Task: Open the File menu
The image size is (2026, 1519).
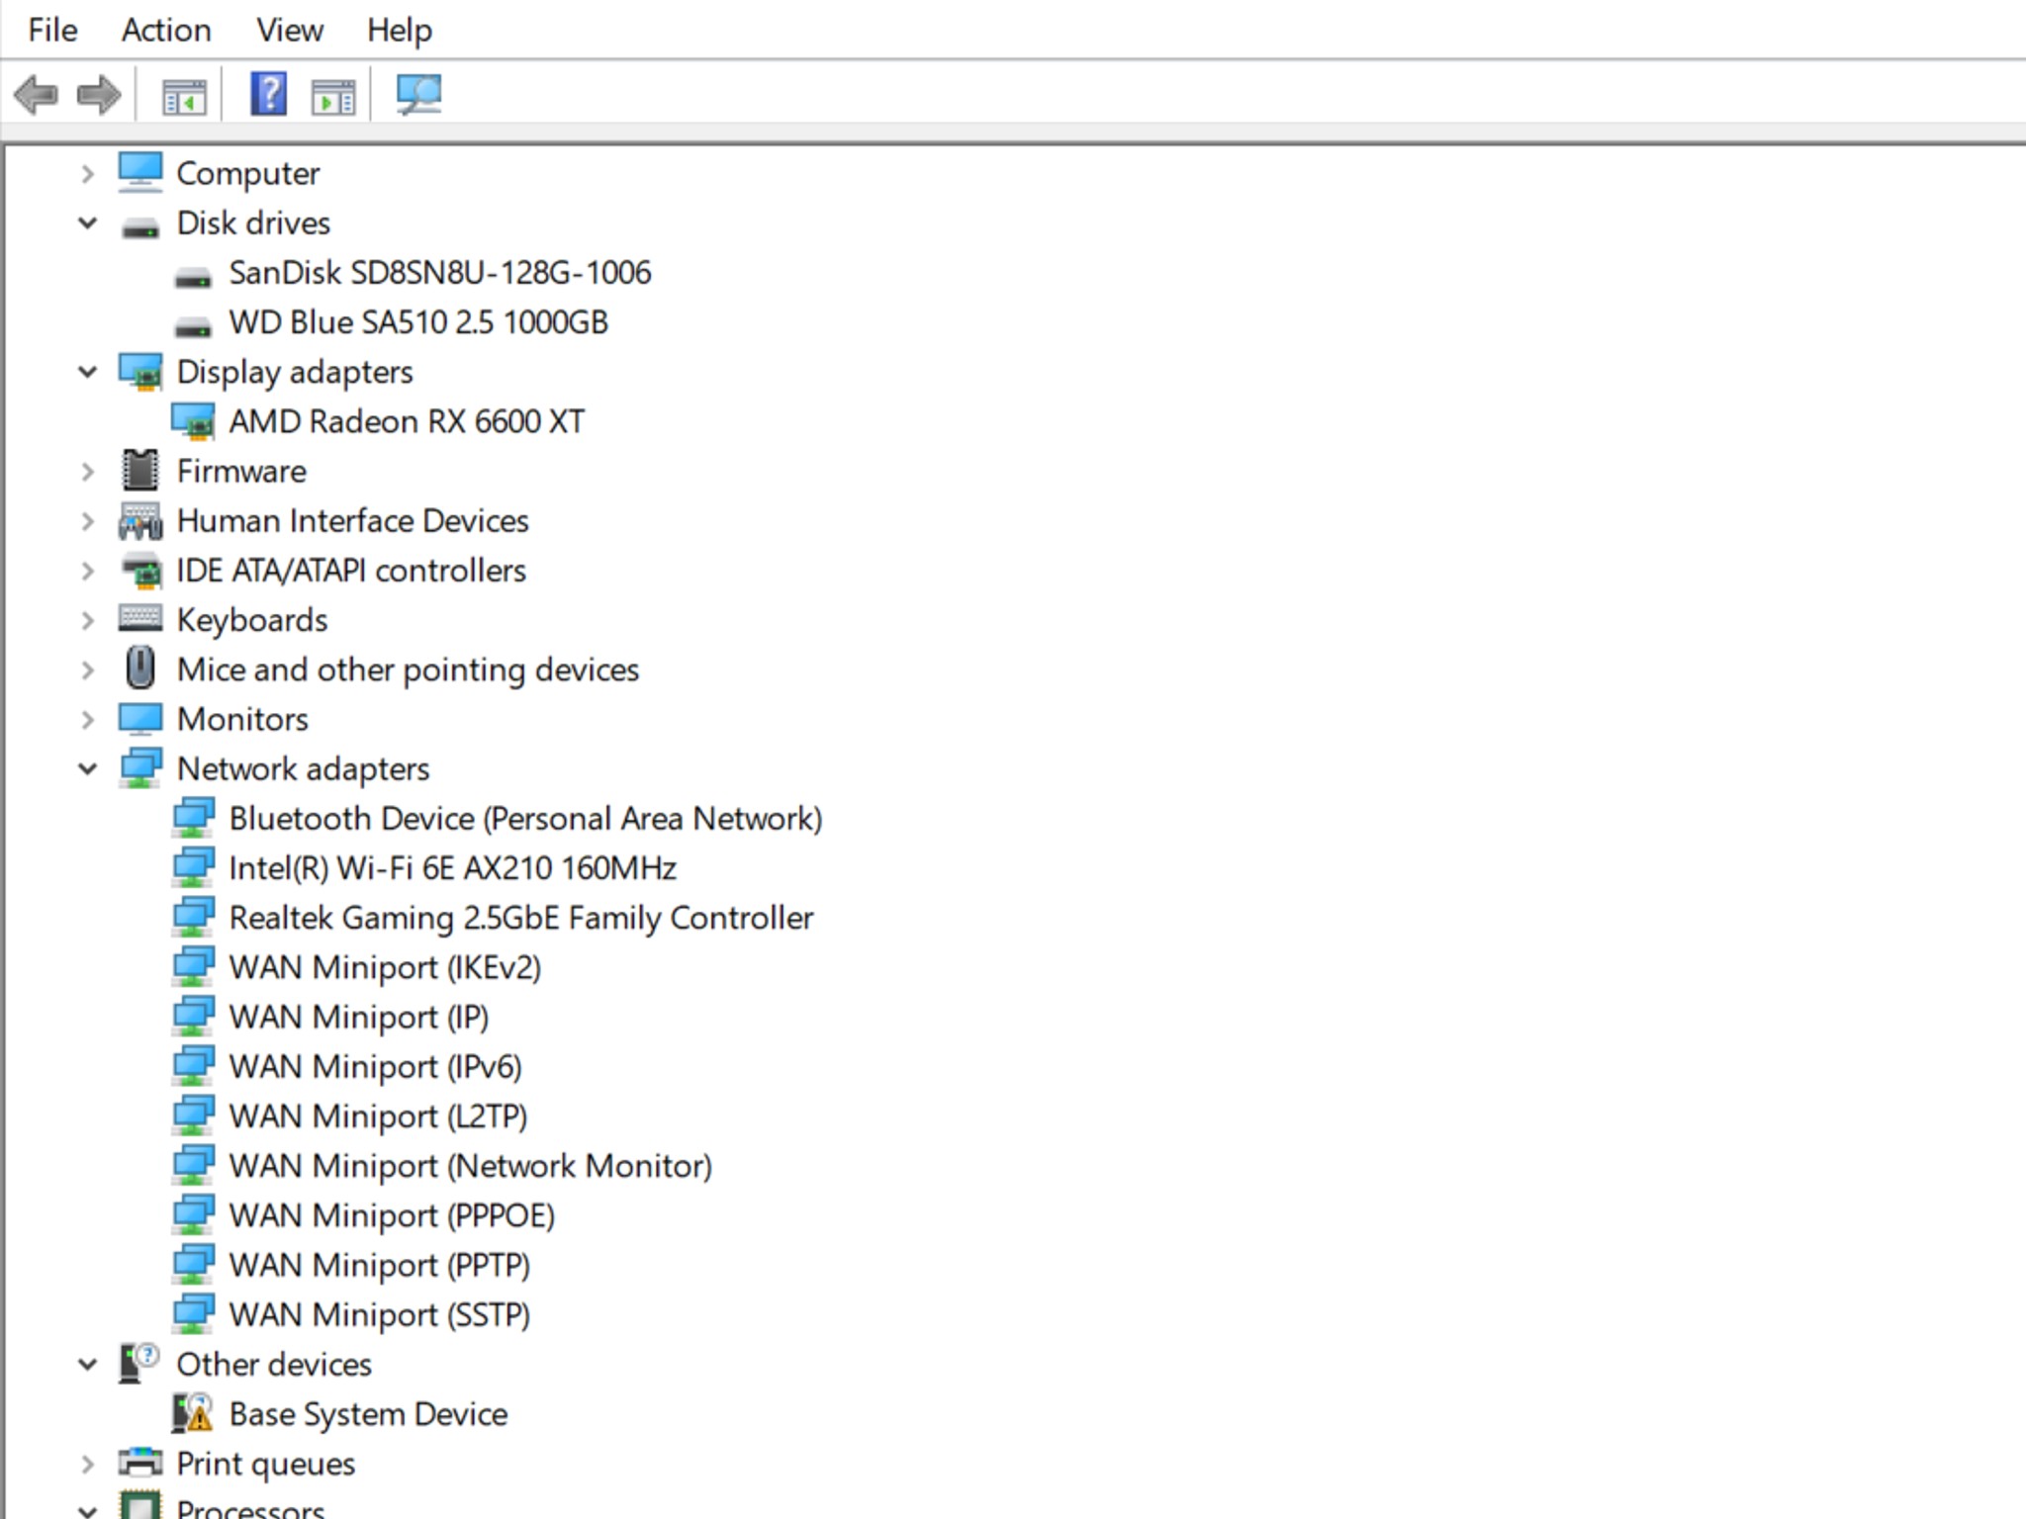Action: pos(49,30)
